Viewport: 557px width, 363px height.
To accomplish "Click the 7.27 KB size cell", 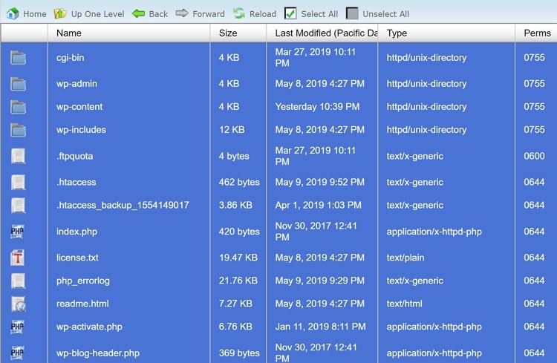I will 235,304.
